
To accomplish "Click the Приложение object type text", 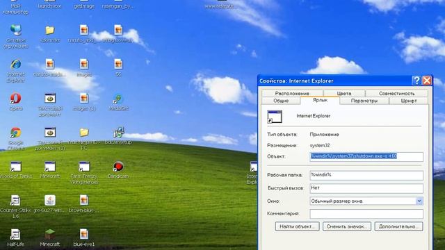I will click(324, 135).
